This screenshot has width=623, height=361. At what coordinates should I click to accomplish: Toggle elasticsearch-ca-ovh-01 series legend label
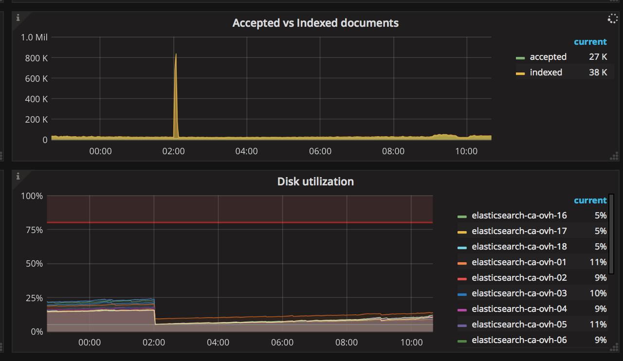point(519,262)
